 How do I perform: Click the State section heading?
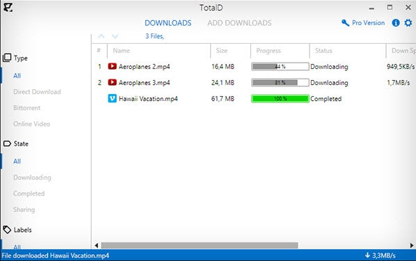coord(21,143)
